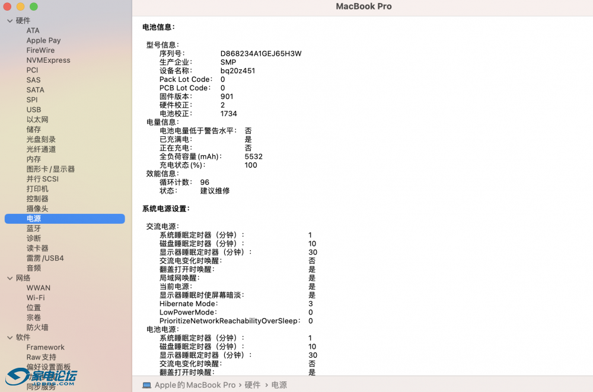Open WWAN under the network section
The width and height of the screenshot is (593, 392).
tap(38, 288)
